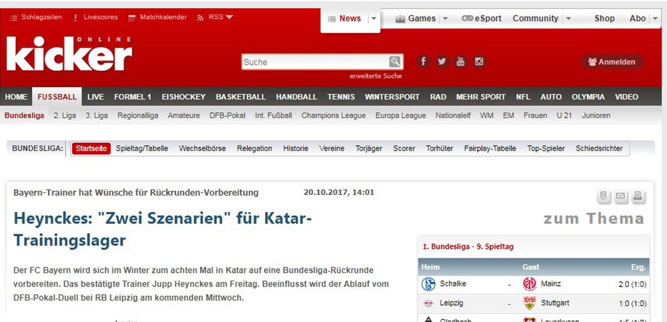Visit kicker's Instagram page icon
Screen dimensions: 667x322
tap(479, 62)
